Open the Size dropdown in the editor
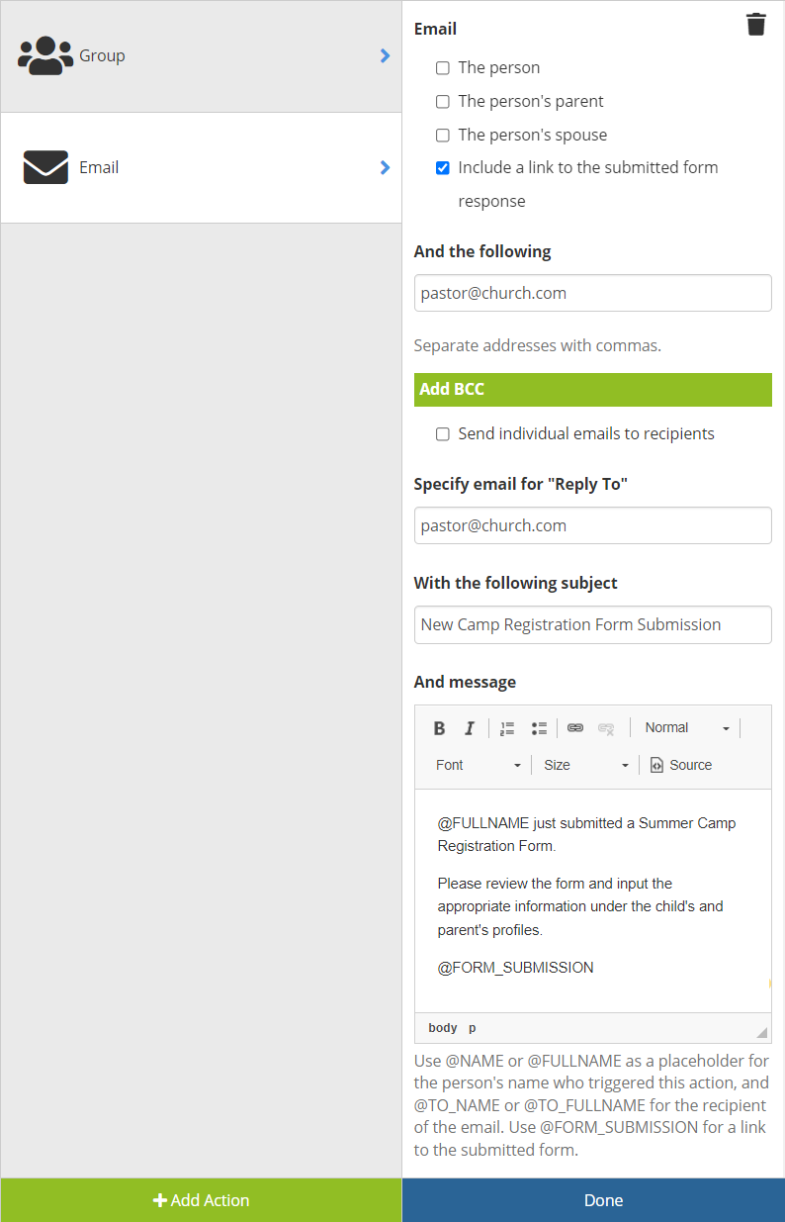785x1222 pixels. point(586,765)
